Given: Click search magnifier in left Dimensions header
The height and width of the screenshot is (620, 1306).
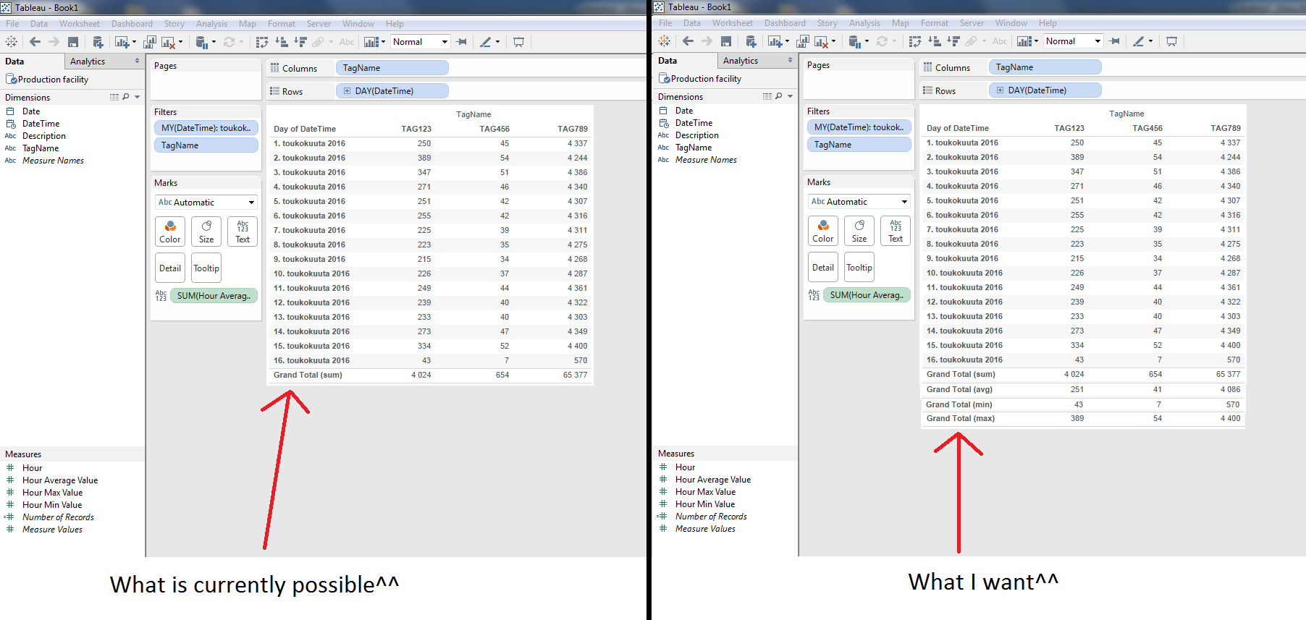Looking at the screenshot, I should click(126, 97).
